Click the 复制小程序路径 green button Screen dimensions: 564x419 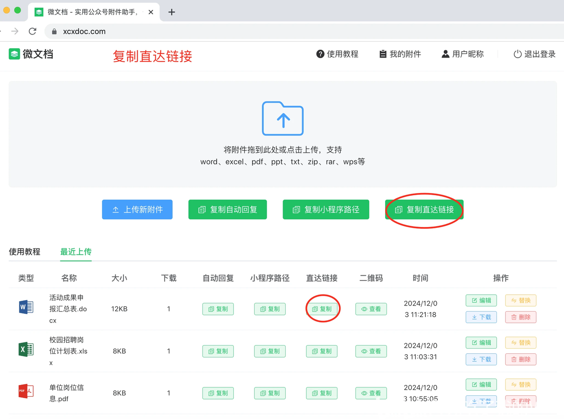(326, 209)
